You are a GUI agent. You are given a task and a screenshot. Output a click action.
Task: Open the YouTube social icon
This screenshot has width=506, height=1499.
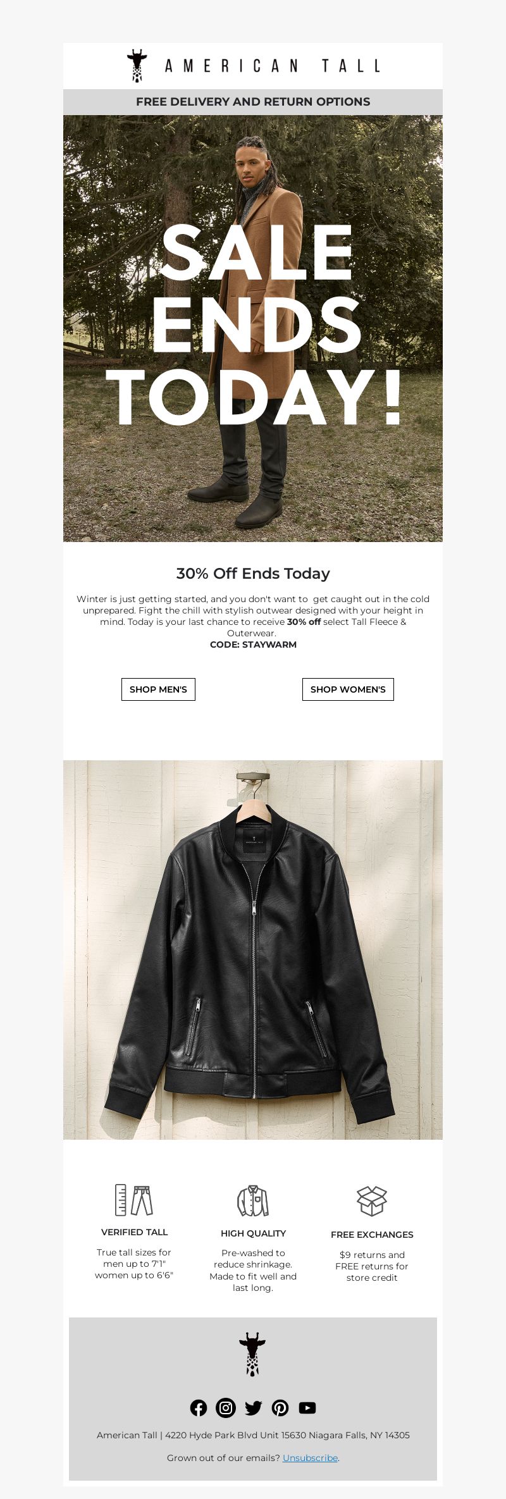pos(307,1408)
